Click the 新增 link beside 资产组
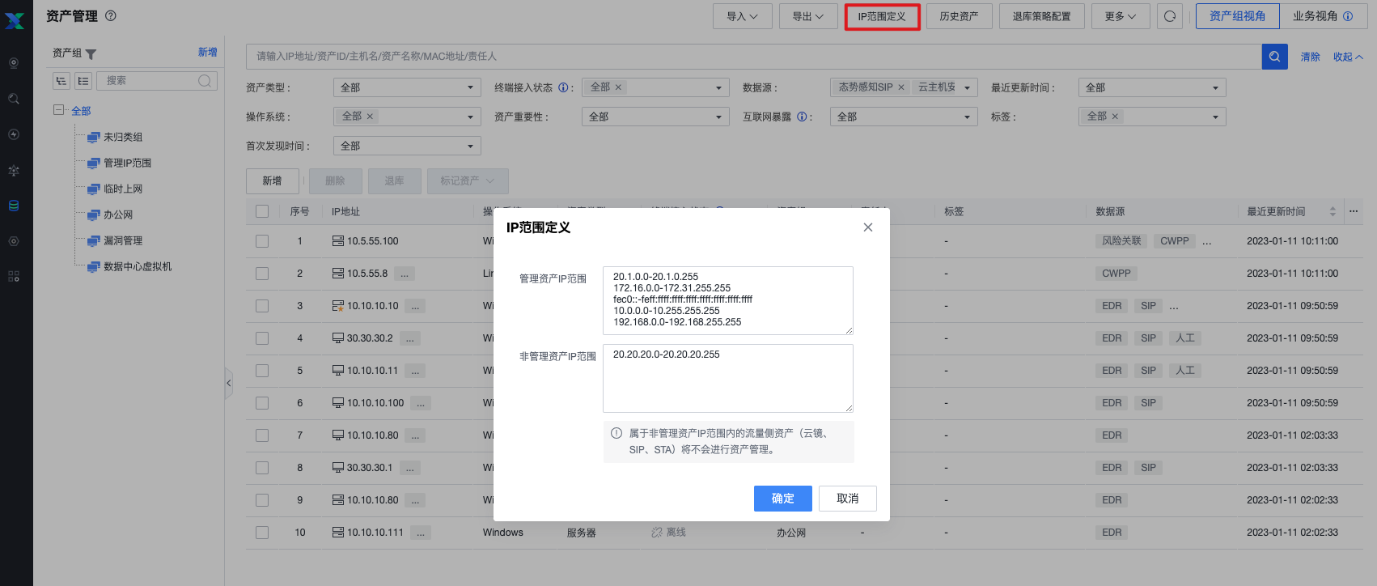The image size is (1377, 586). [x=208, y=52]
